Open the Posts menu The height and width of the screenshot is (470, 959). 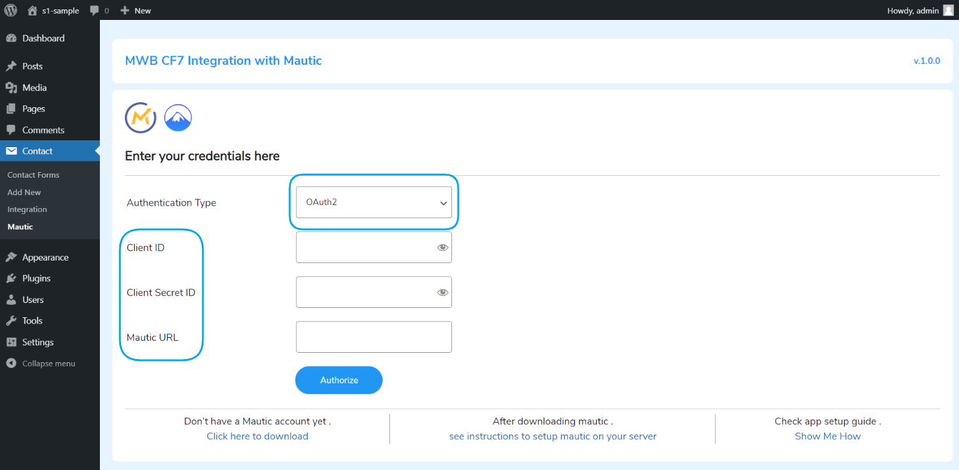pyautogui.click(x=50, y=66)
